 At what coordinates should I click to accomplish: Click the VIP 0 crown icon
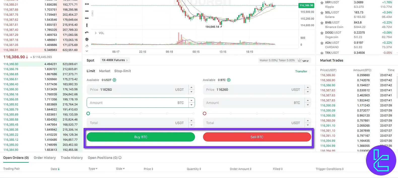point(299,60)
